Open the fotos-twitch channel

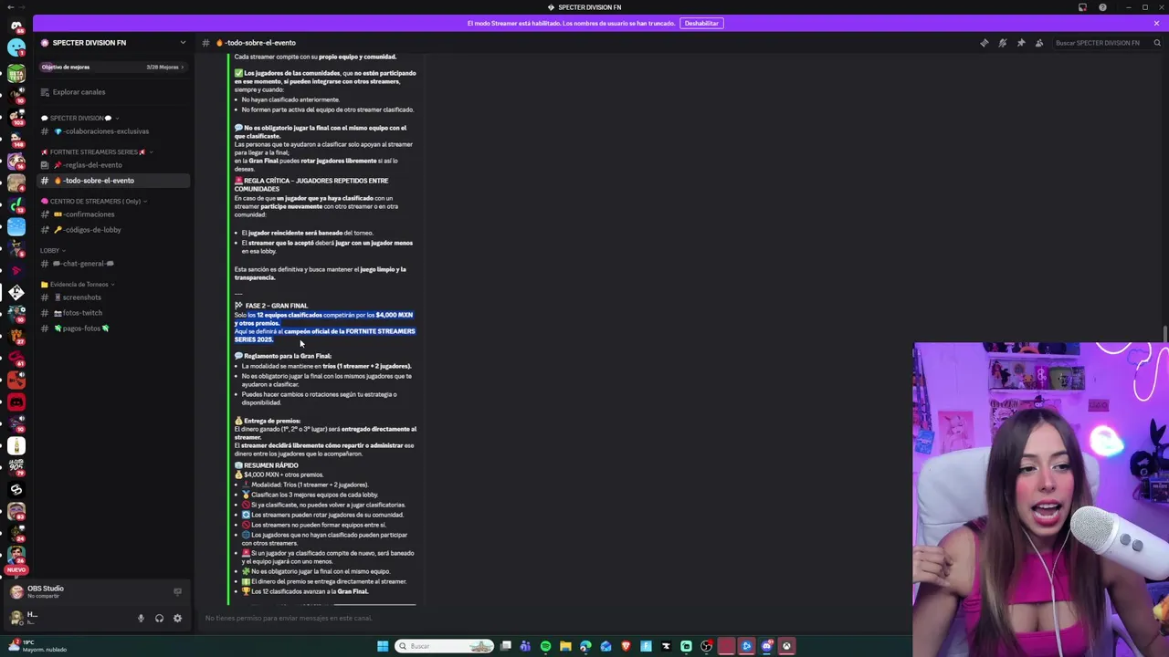pyautogui.click(x=113, y=313)
